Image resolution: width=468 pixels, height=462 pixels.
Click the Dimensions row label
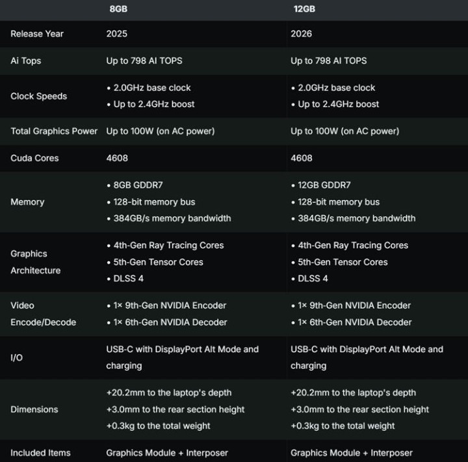click(34, 409)
